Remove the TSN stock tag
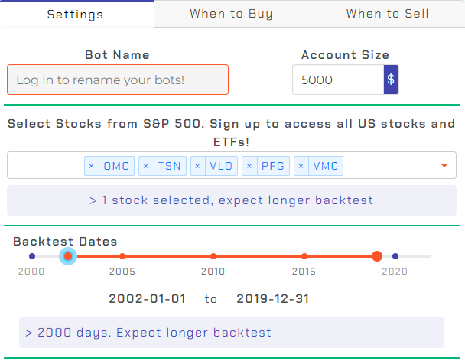465x361 pixels. (146, 166)
